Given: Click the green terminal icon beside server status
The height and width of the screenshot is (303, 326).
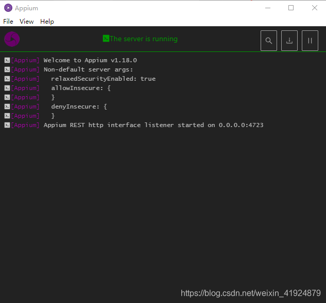Looking at the screenshot, I should click(x=106, y=39).
